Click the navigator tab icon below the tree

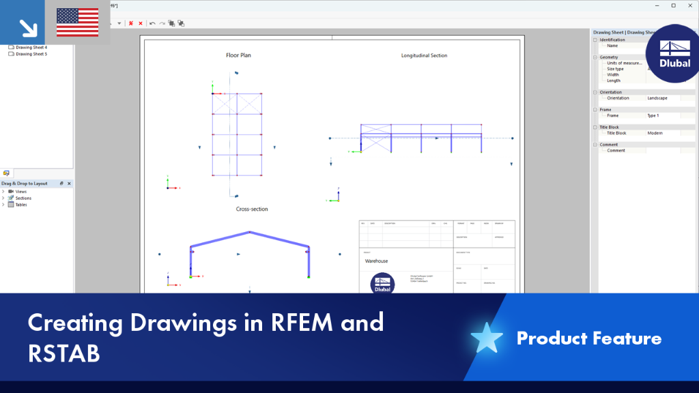(x=6, y=173)
